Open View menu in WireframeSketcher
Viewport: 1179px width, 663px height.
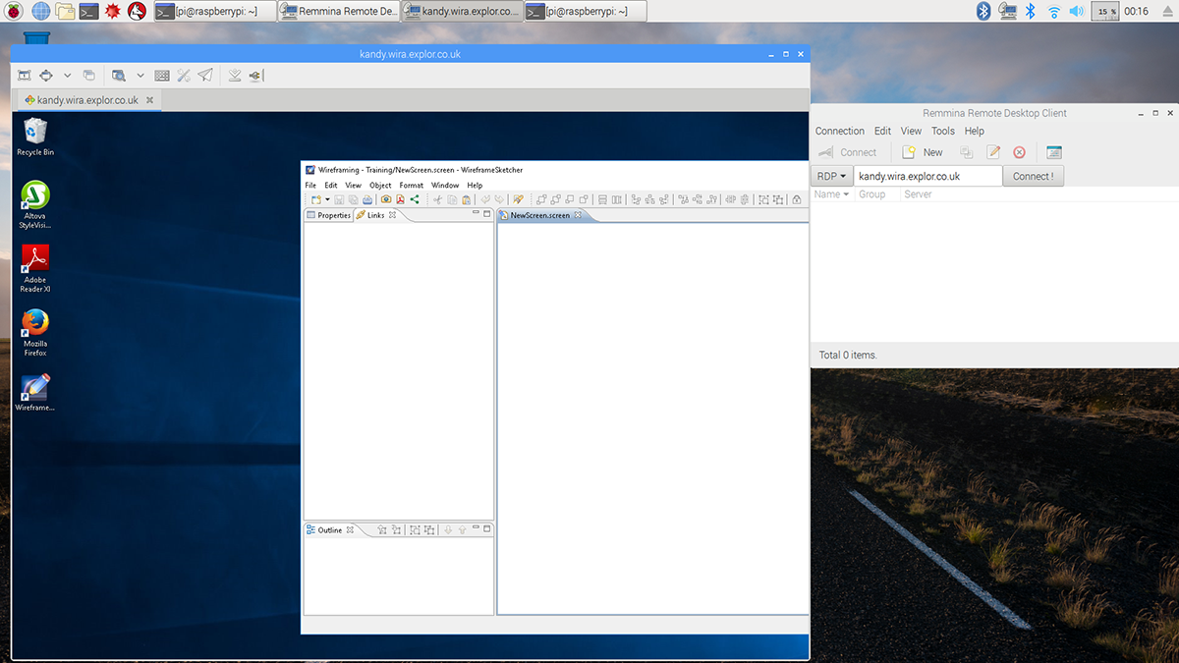[354, 185]
